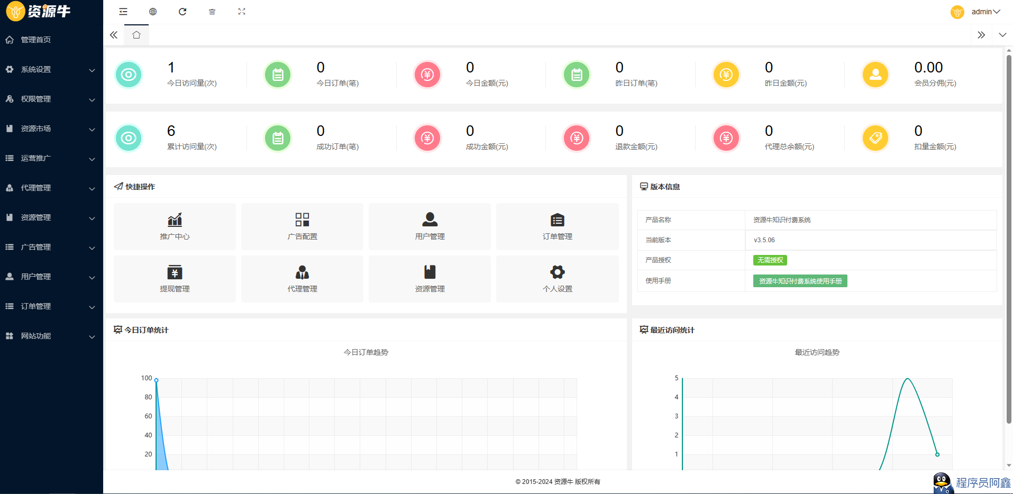
Task: Expand the 代理管理 sidebar menu
Action: pyautogui.click(x=51, y=188)
